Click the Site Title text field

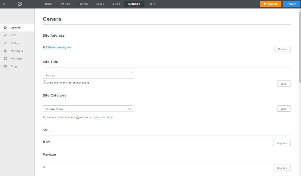(88, 76)
